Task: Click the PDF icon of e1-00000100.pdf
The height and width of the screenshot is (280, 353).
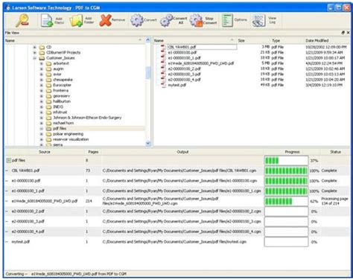Action: pyautogui.click(x=163, y=52)
